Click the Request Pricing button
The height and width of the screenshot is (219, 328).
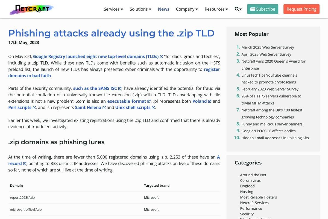coord(301,9)
